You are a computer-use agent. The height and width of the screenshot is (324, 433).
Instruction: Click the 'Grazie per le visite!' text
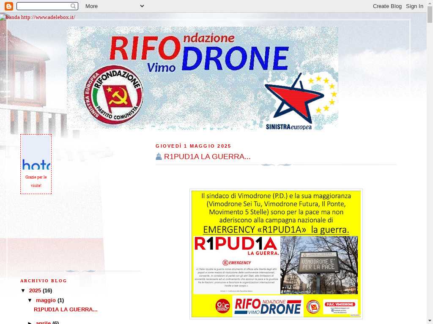pos(36,181)
